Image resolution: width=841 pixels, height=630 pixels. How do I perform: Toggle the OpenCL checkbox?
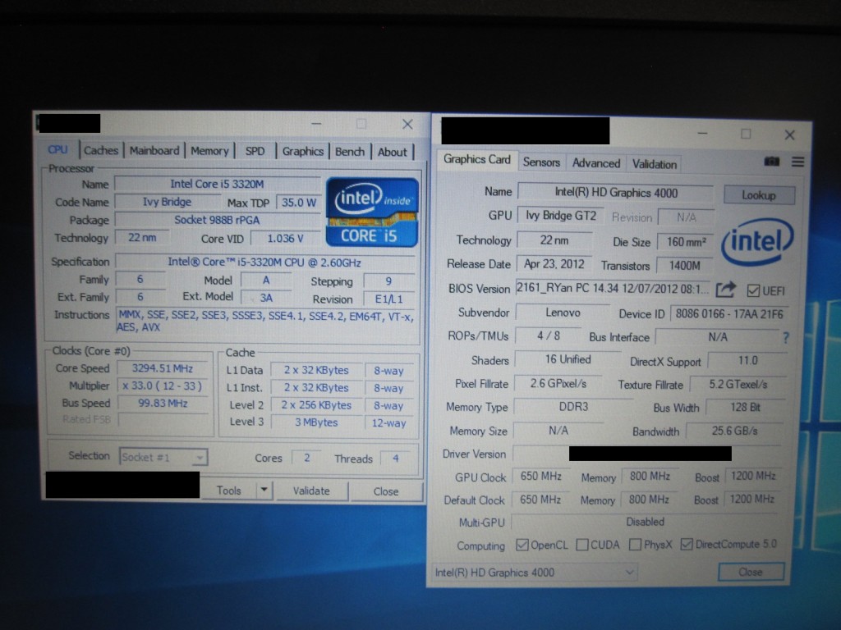(x=522, y=545)
